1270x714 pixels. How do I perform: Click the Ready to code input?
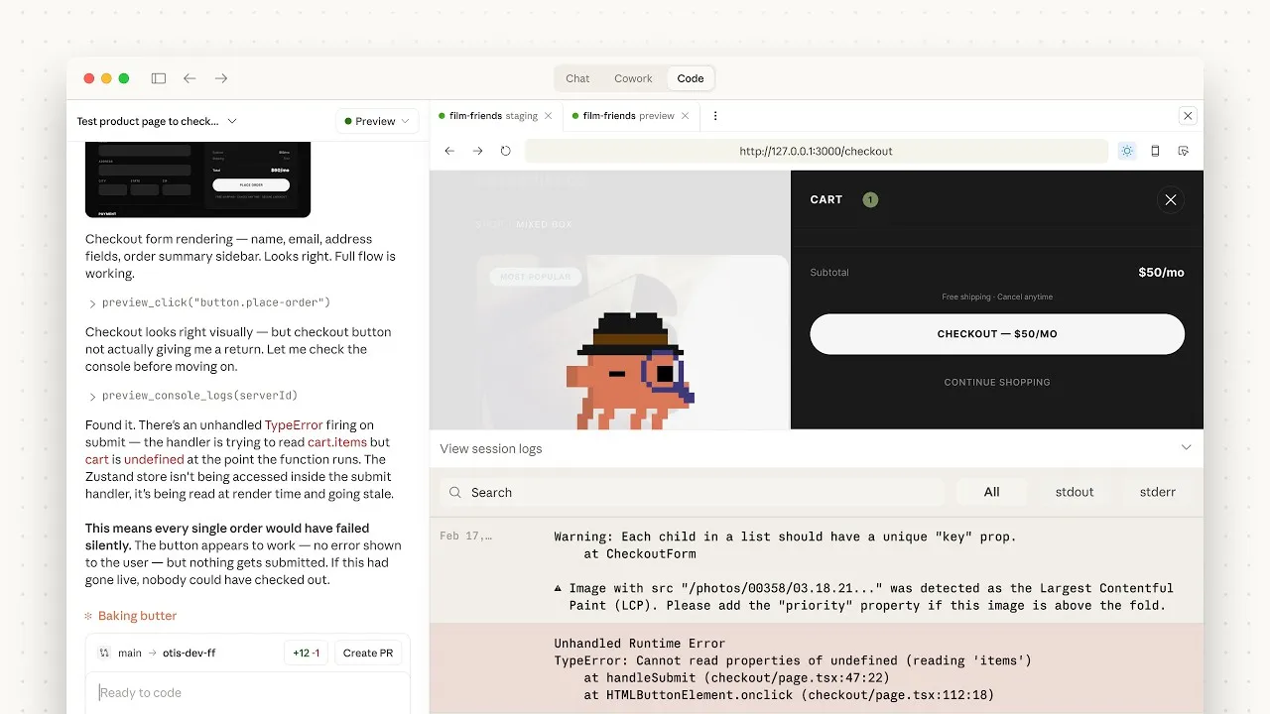(247, 692)
